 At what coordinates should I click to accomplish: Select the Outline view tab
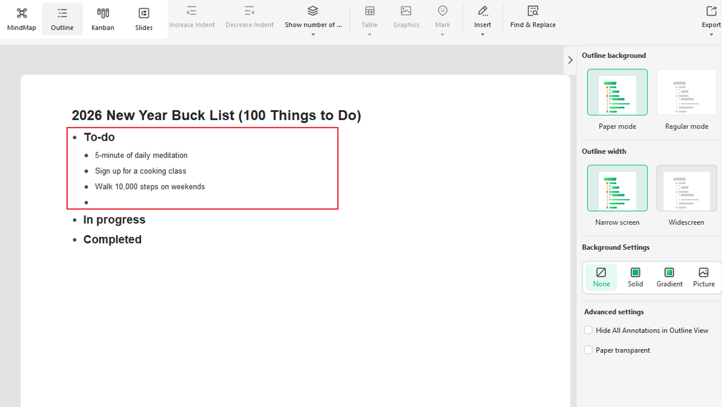[62, 19]
